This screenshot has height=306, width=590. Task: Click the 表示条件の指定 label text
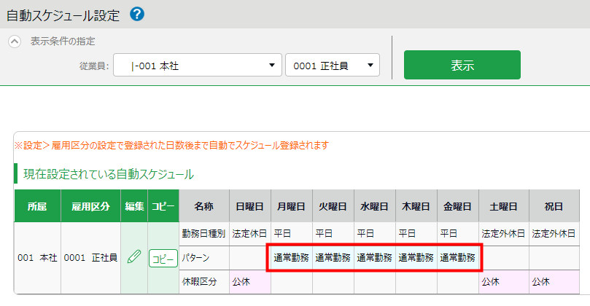(x=63, y=42)
